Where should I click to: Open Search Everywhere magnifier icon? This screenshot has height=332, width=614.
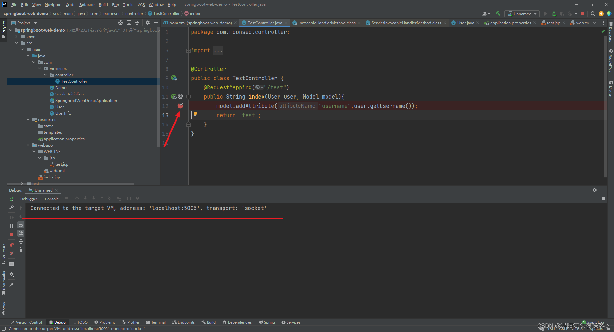click(593, 14)
